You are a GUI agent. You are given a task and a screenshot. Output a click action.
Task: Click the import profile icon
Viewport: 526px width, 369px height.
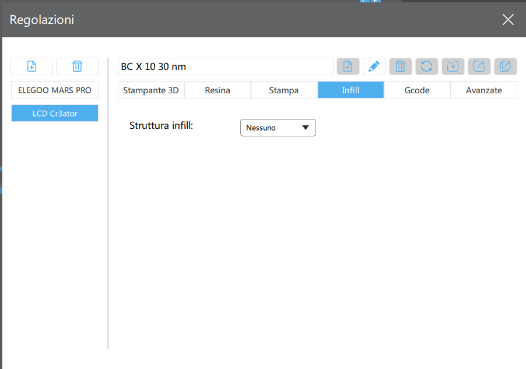[453, 66]
